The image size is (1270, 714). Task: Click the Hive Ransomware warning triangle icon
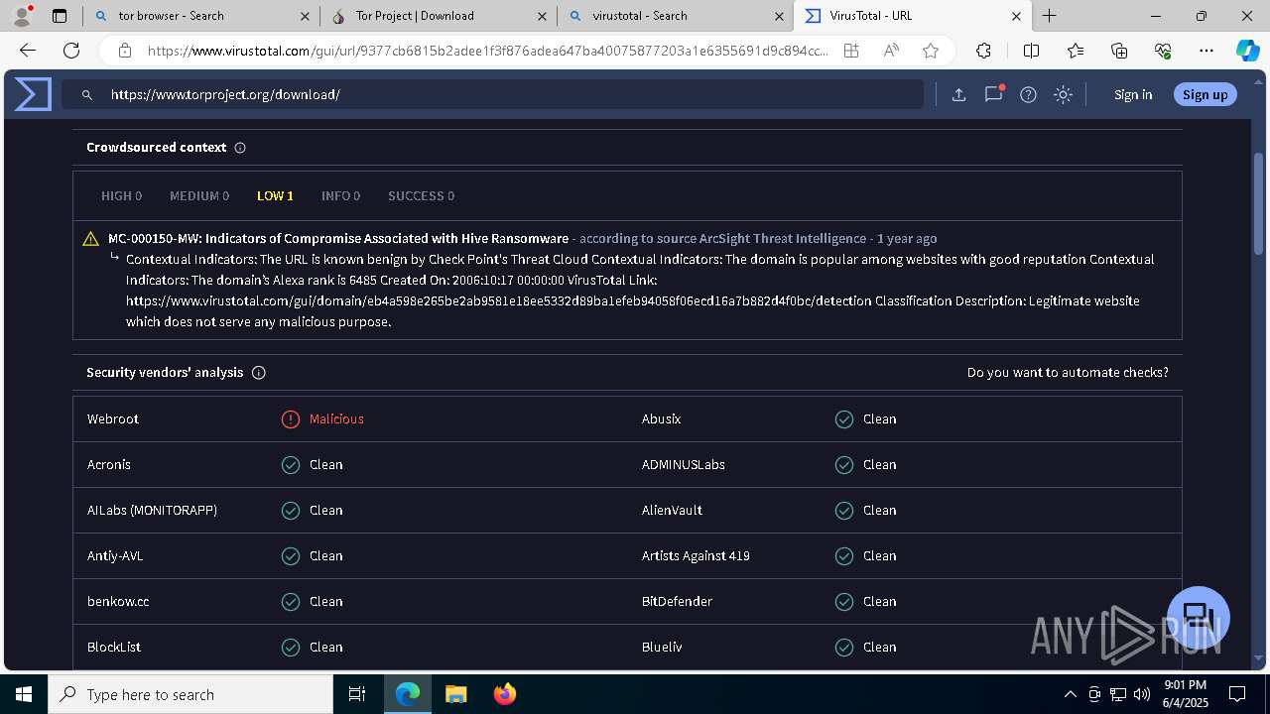tap(90, 239)
